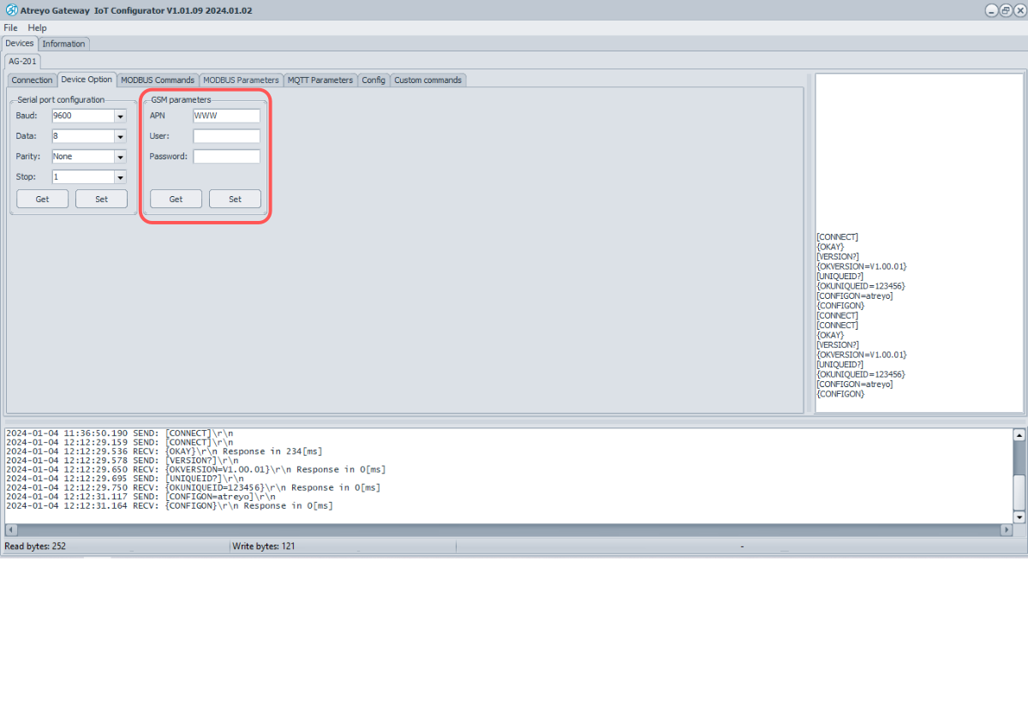Viewport: 1028px width, 716px height.
Task: Switch to the Devices tab
Action: pos(19,44)
